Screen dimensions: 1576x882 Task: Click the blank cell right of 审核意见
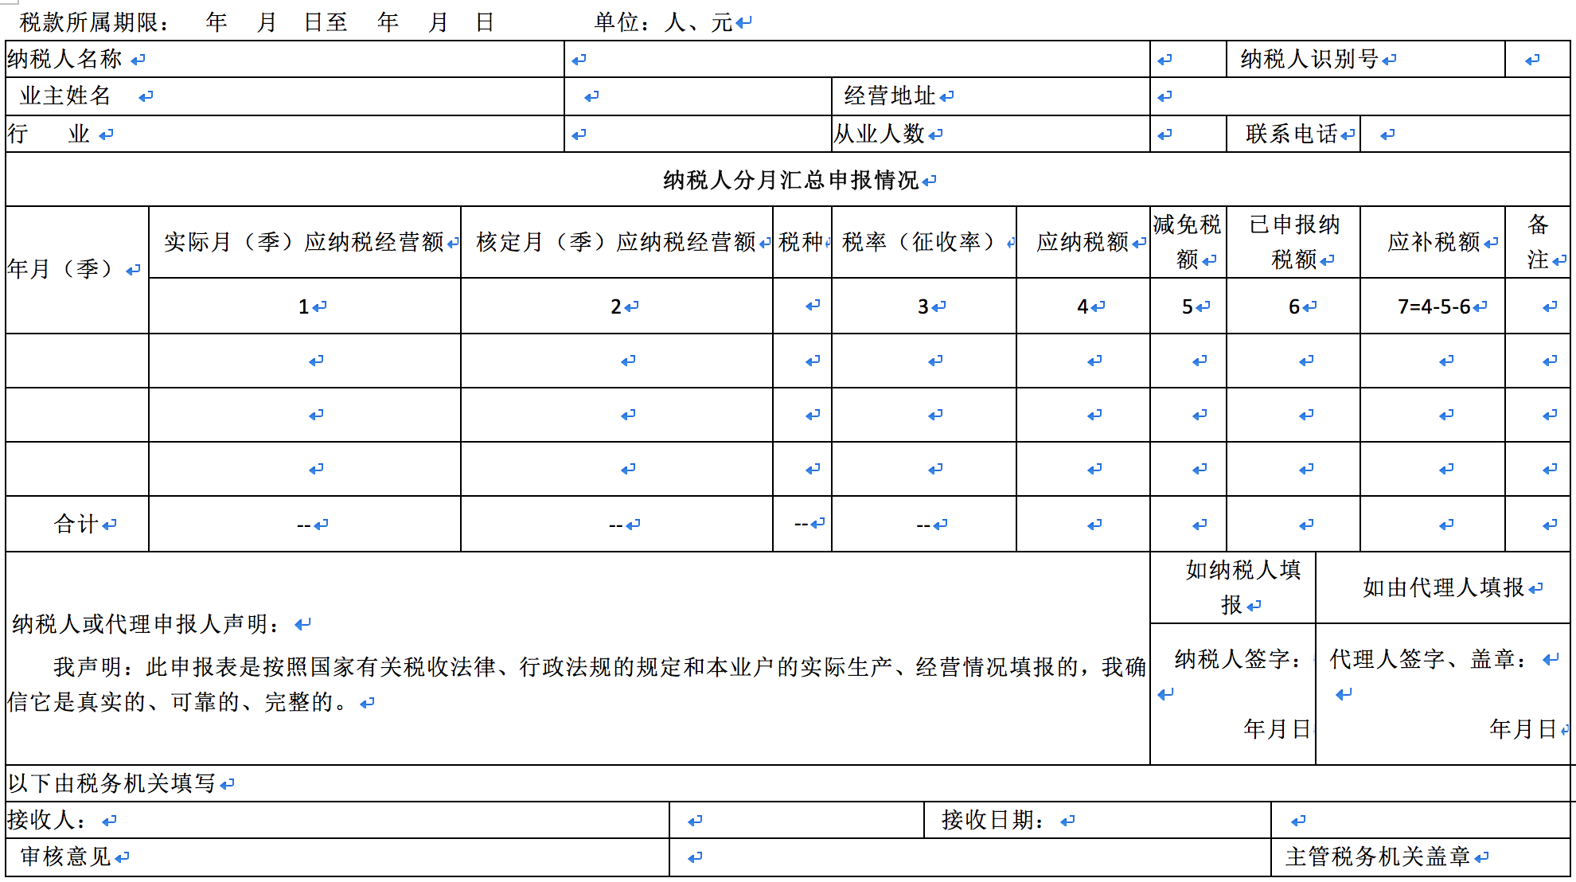[970, 857]
